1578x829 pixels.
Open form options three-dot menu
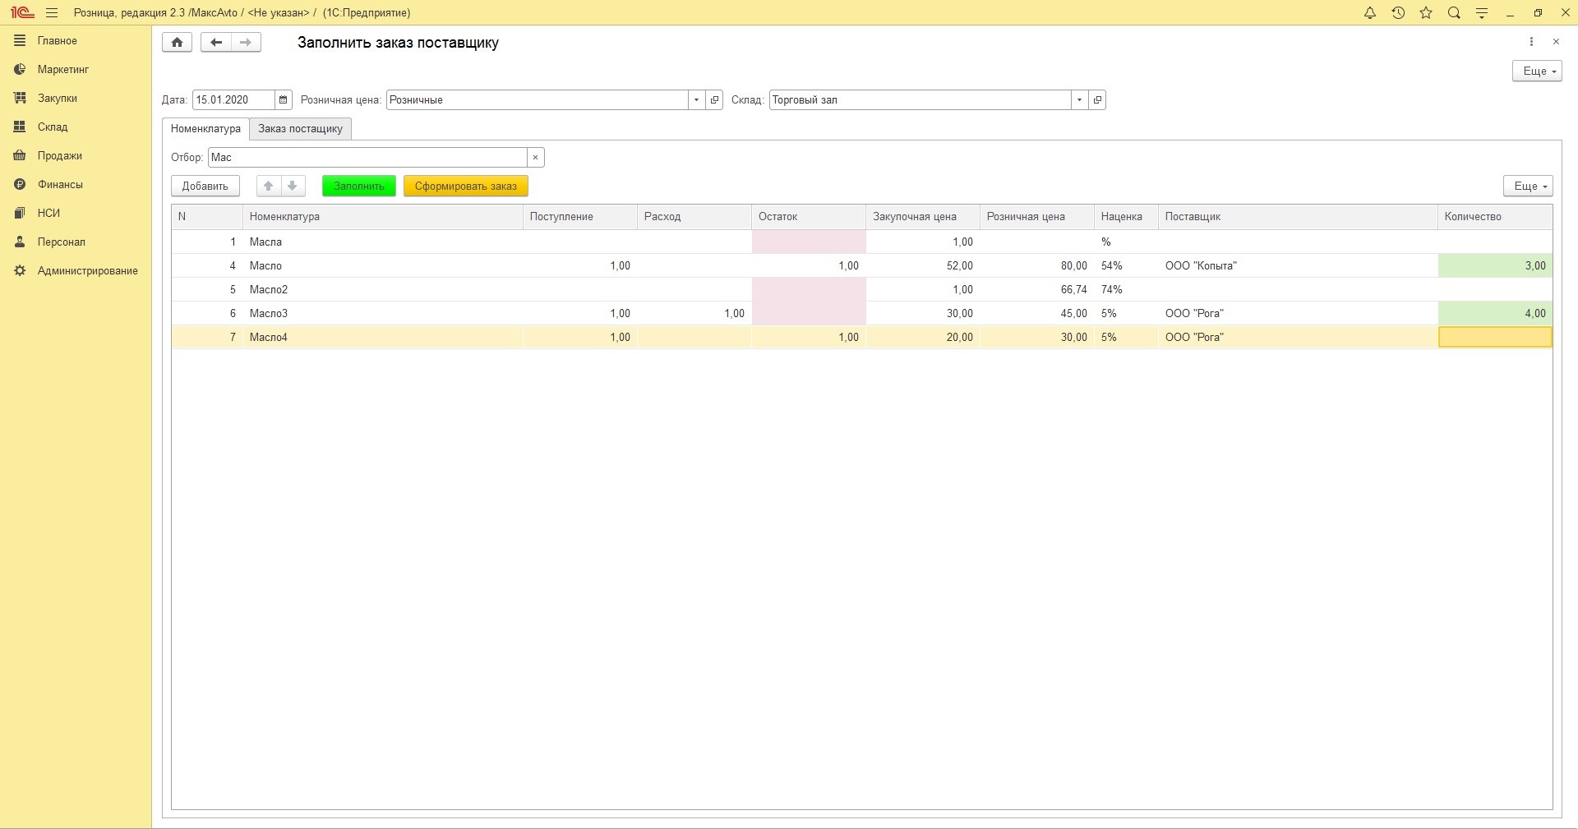coord(1531,42)
